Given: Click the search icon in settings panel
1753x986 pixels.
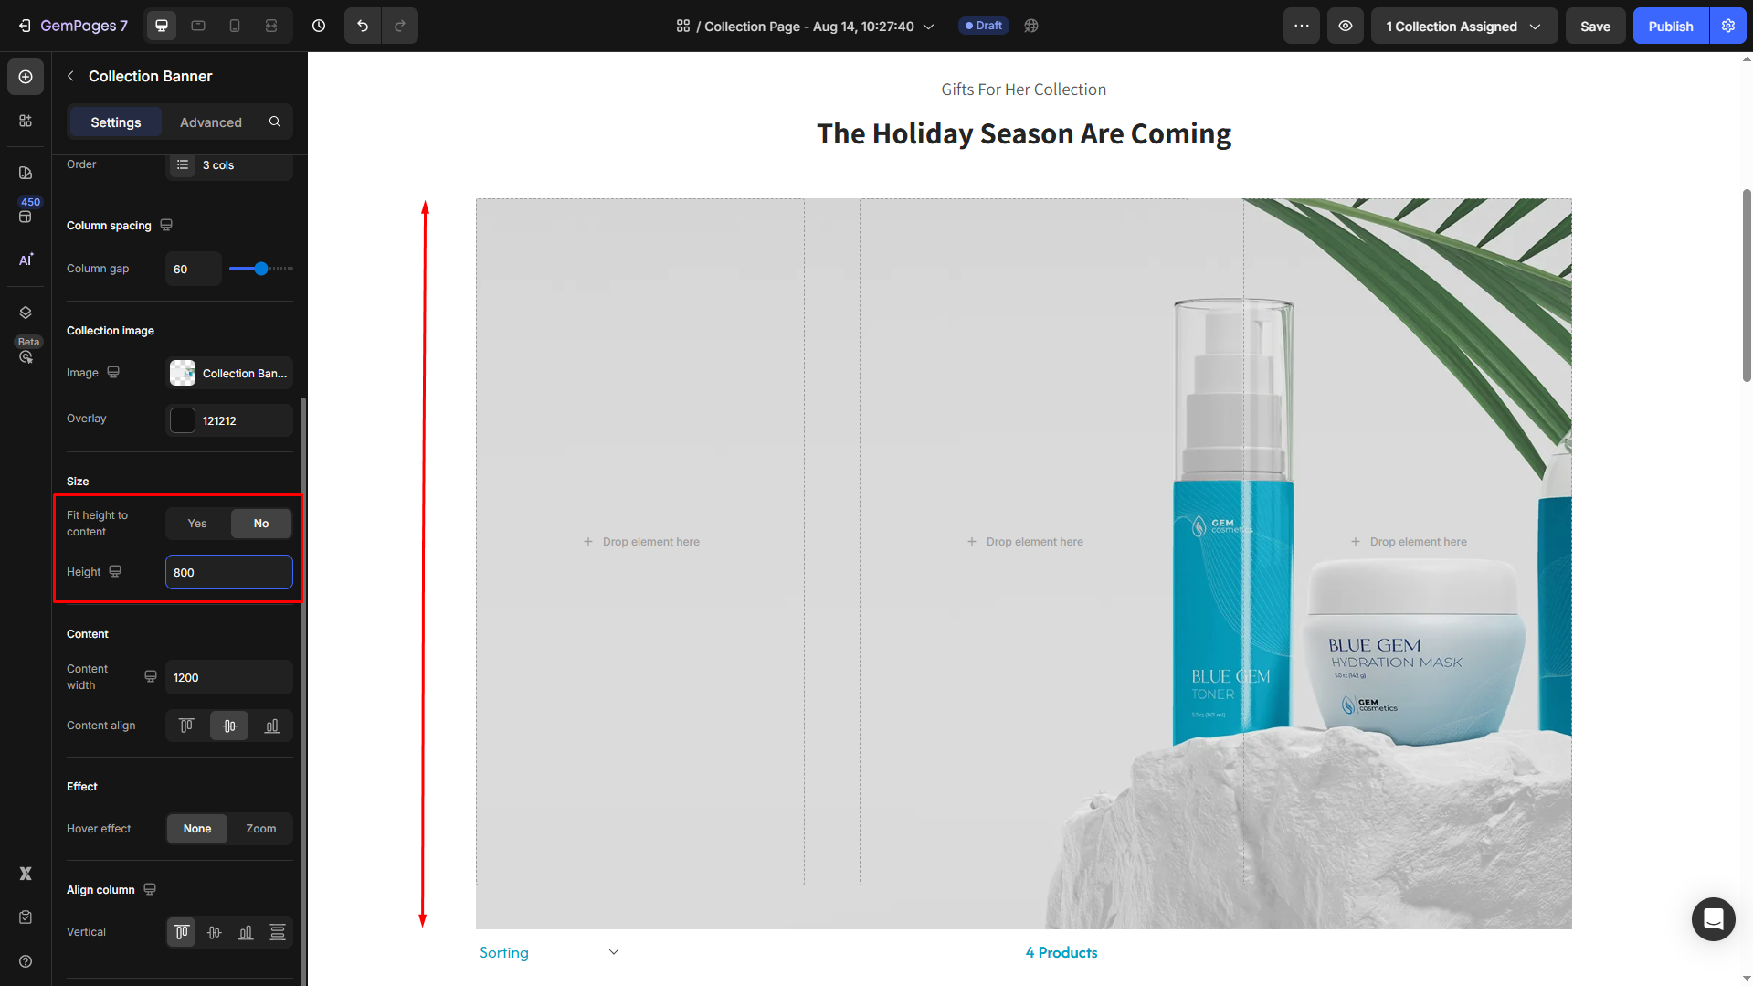Looking at the screenshot, I should tap(275, 122).
